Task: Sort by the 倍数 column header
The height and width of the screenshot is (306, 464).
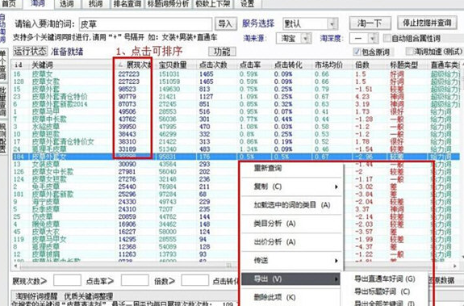Action: 370,65
